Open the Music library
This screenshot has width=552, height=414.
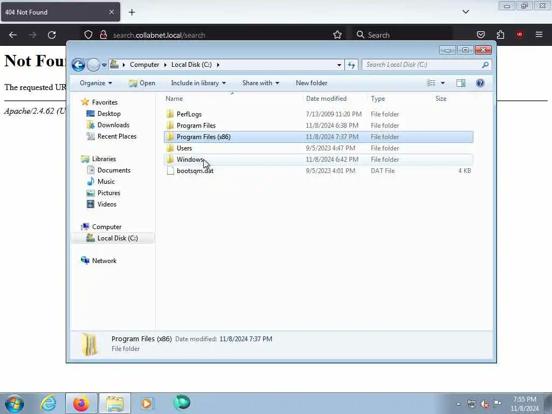pyautogui.click(x=106, y=181)
